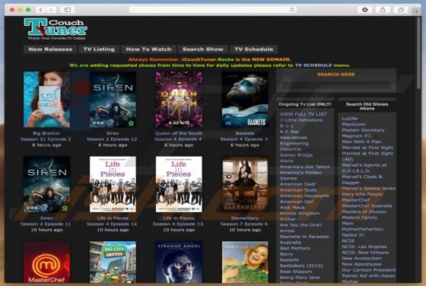Open the Big Brother poster thumbnail
This screenshot has height=286, width=426.
[x=46, y=100]
